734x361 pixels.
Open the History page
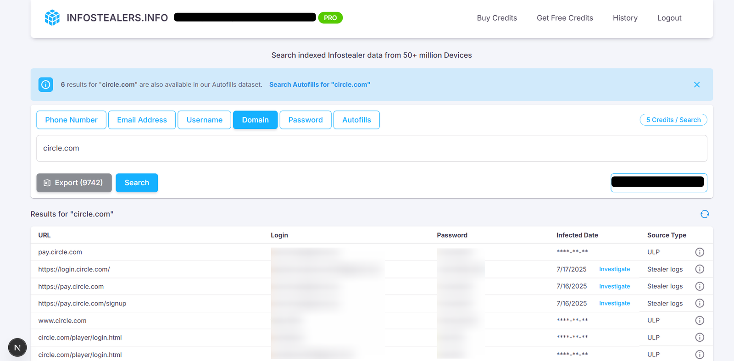[x=625, y=18]
